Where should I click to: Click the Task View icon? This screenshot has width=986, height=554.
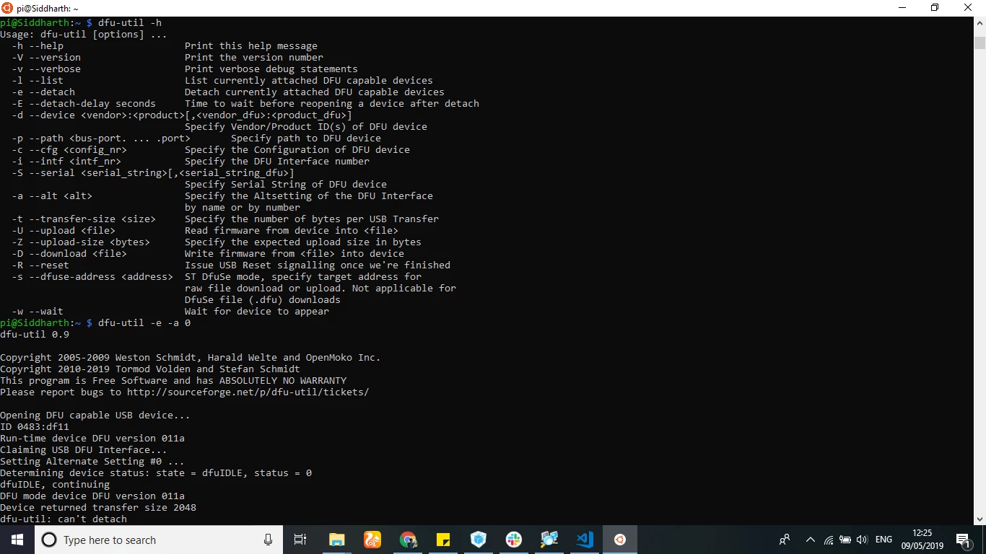[300, 540]
